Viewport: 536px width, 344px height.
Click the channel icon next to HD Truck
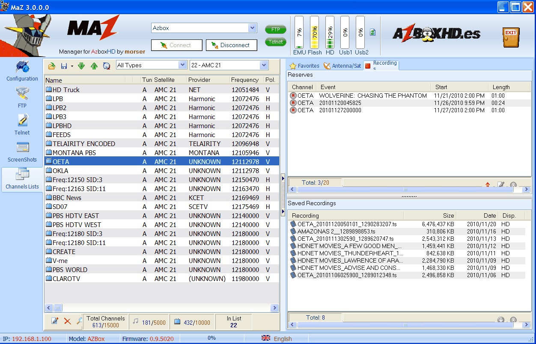coord(49,90)
